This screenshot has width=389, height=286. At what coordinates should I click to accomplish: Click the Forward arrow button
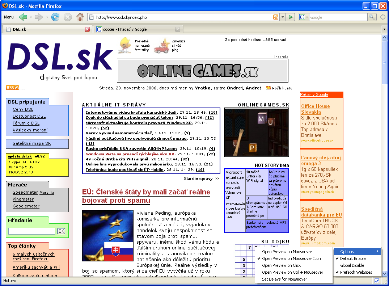point(39,17)
